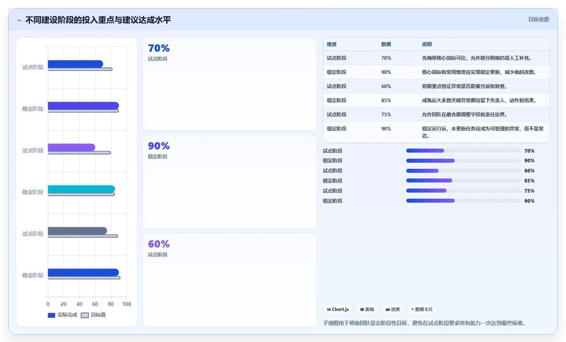This screenshot has height=342, width=566.
Task: Toggle the 实际完成 legend swatch
Action: 51,315
